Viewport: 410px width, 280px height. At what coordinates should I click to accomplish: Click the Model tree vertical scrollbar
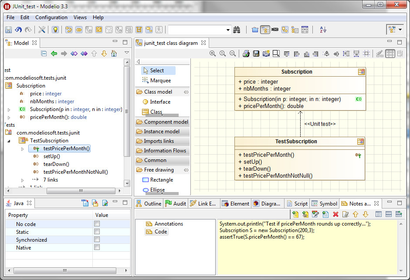(127, 111)
